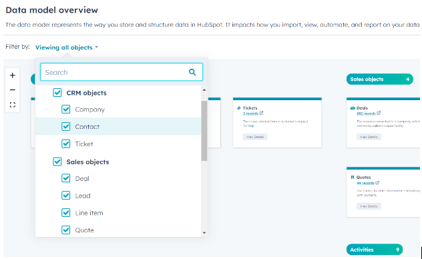Click the Tickets card title
The width and height of the screenshot is (422, 259).
click(x=250, y=108)
